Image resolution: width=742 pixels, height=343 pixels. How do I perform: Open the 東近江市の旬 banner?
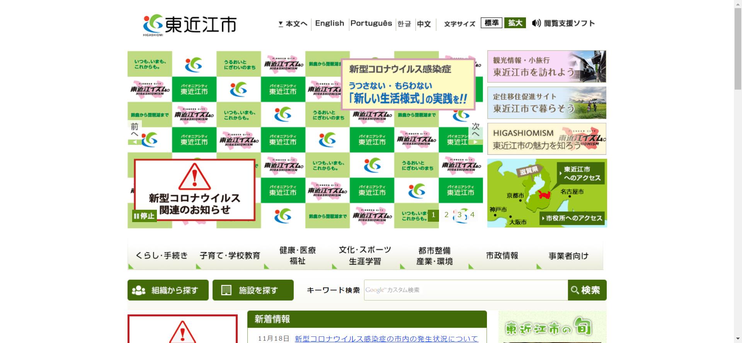(552, 327)
